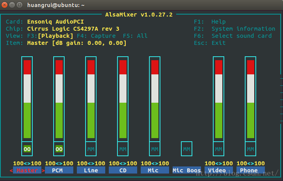Switch to the F4 Capture view
Screen dimensions: 283x181
[x=96, y=36]
